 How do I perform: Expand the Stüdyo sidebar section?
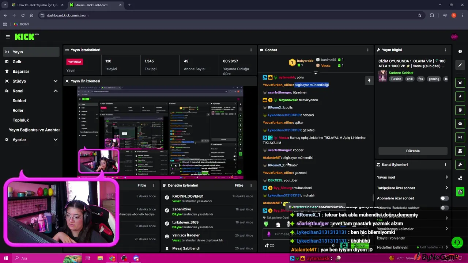click(x=56, y=81)
